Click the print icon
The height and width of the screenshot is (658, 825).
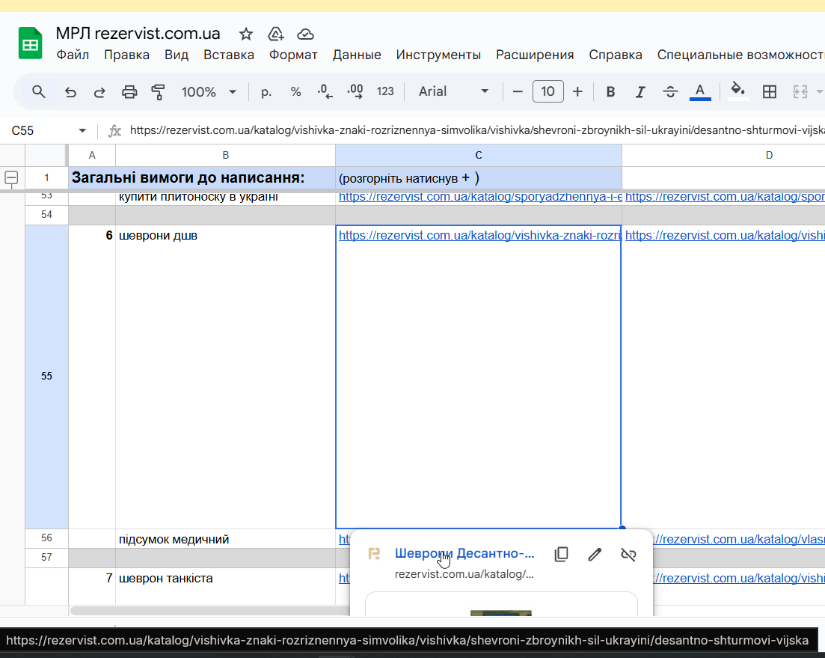[x=129, y=91]
